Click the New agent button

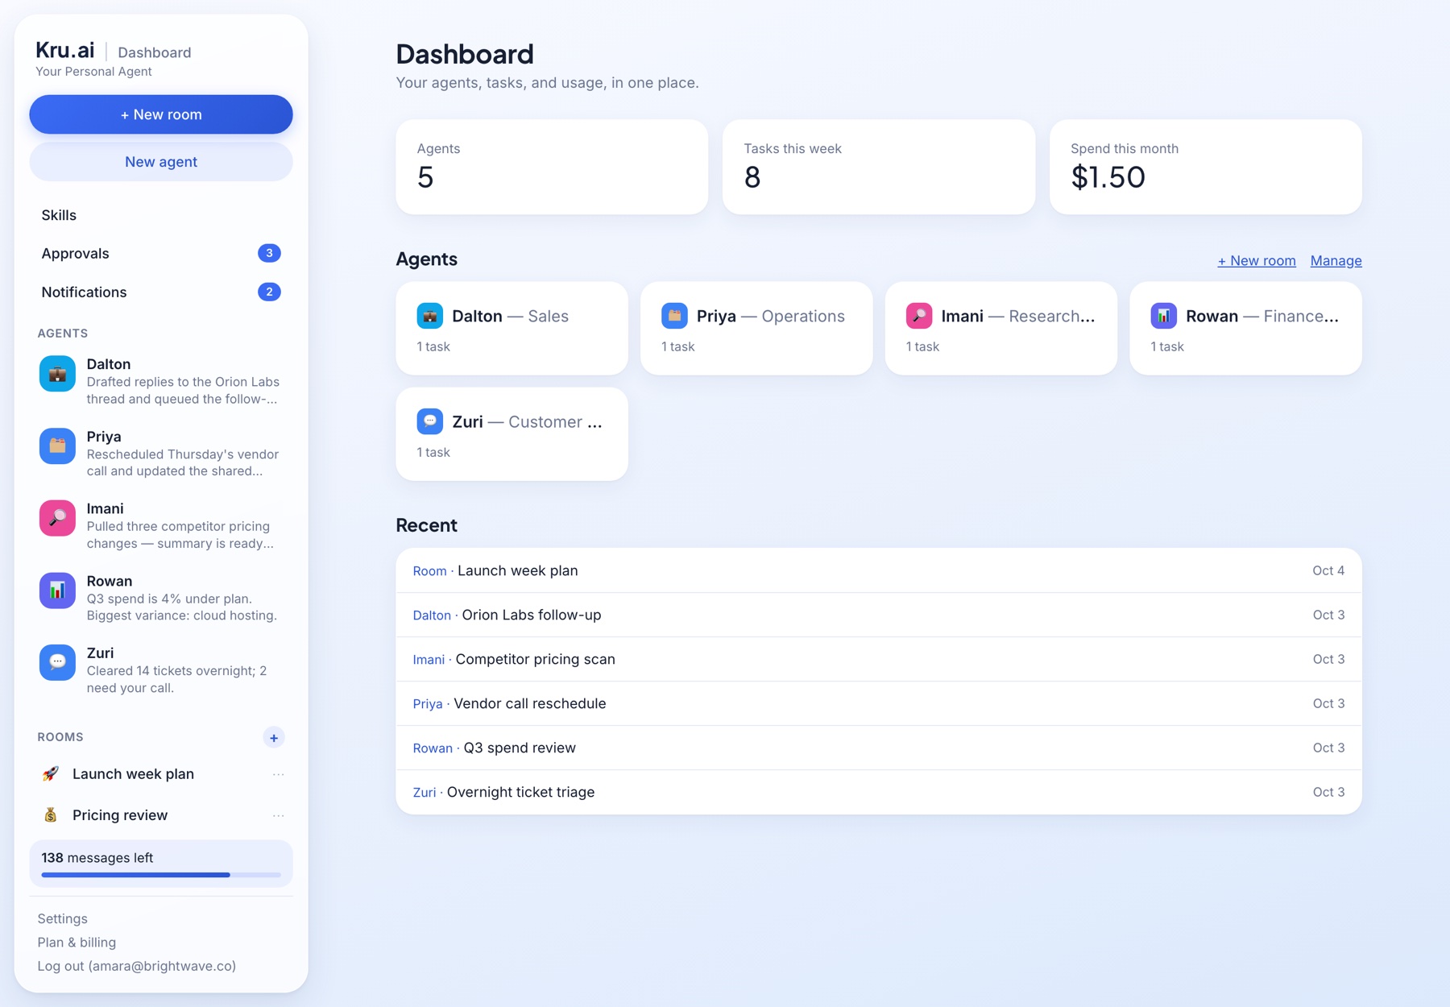coord(161,162)
